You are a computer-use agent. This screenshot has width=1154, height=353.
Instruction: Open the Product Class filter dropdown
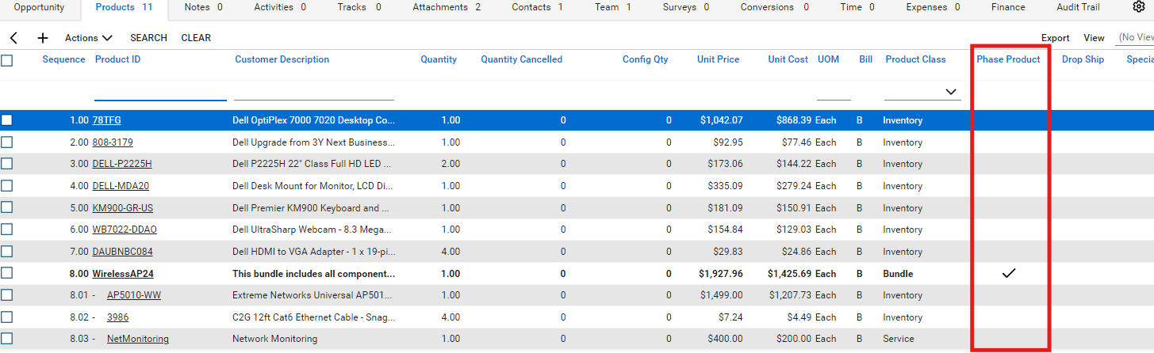point(951,92)
